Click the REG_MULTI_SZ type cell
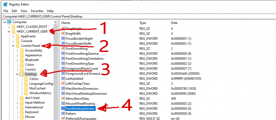 pyautogui.click(x=150, y=119)
